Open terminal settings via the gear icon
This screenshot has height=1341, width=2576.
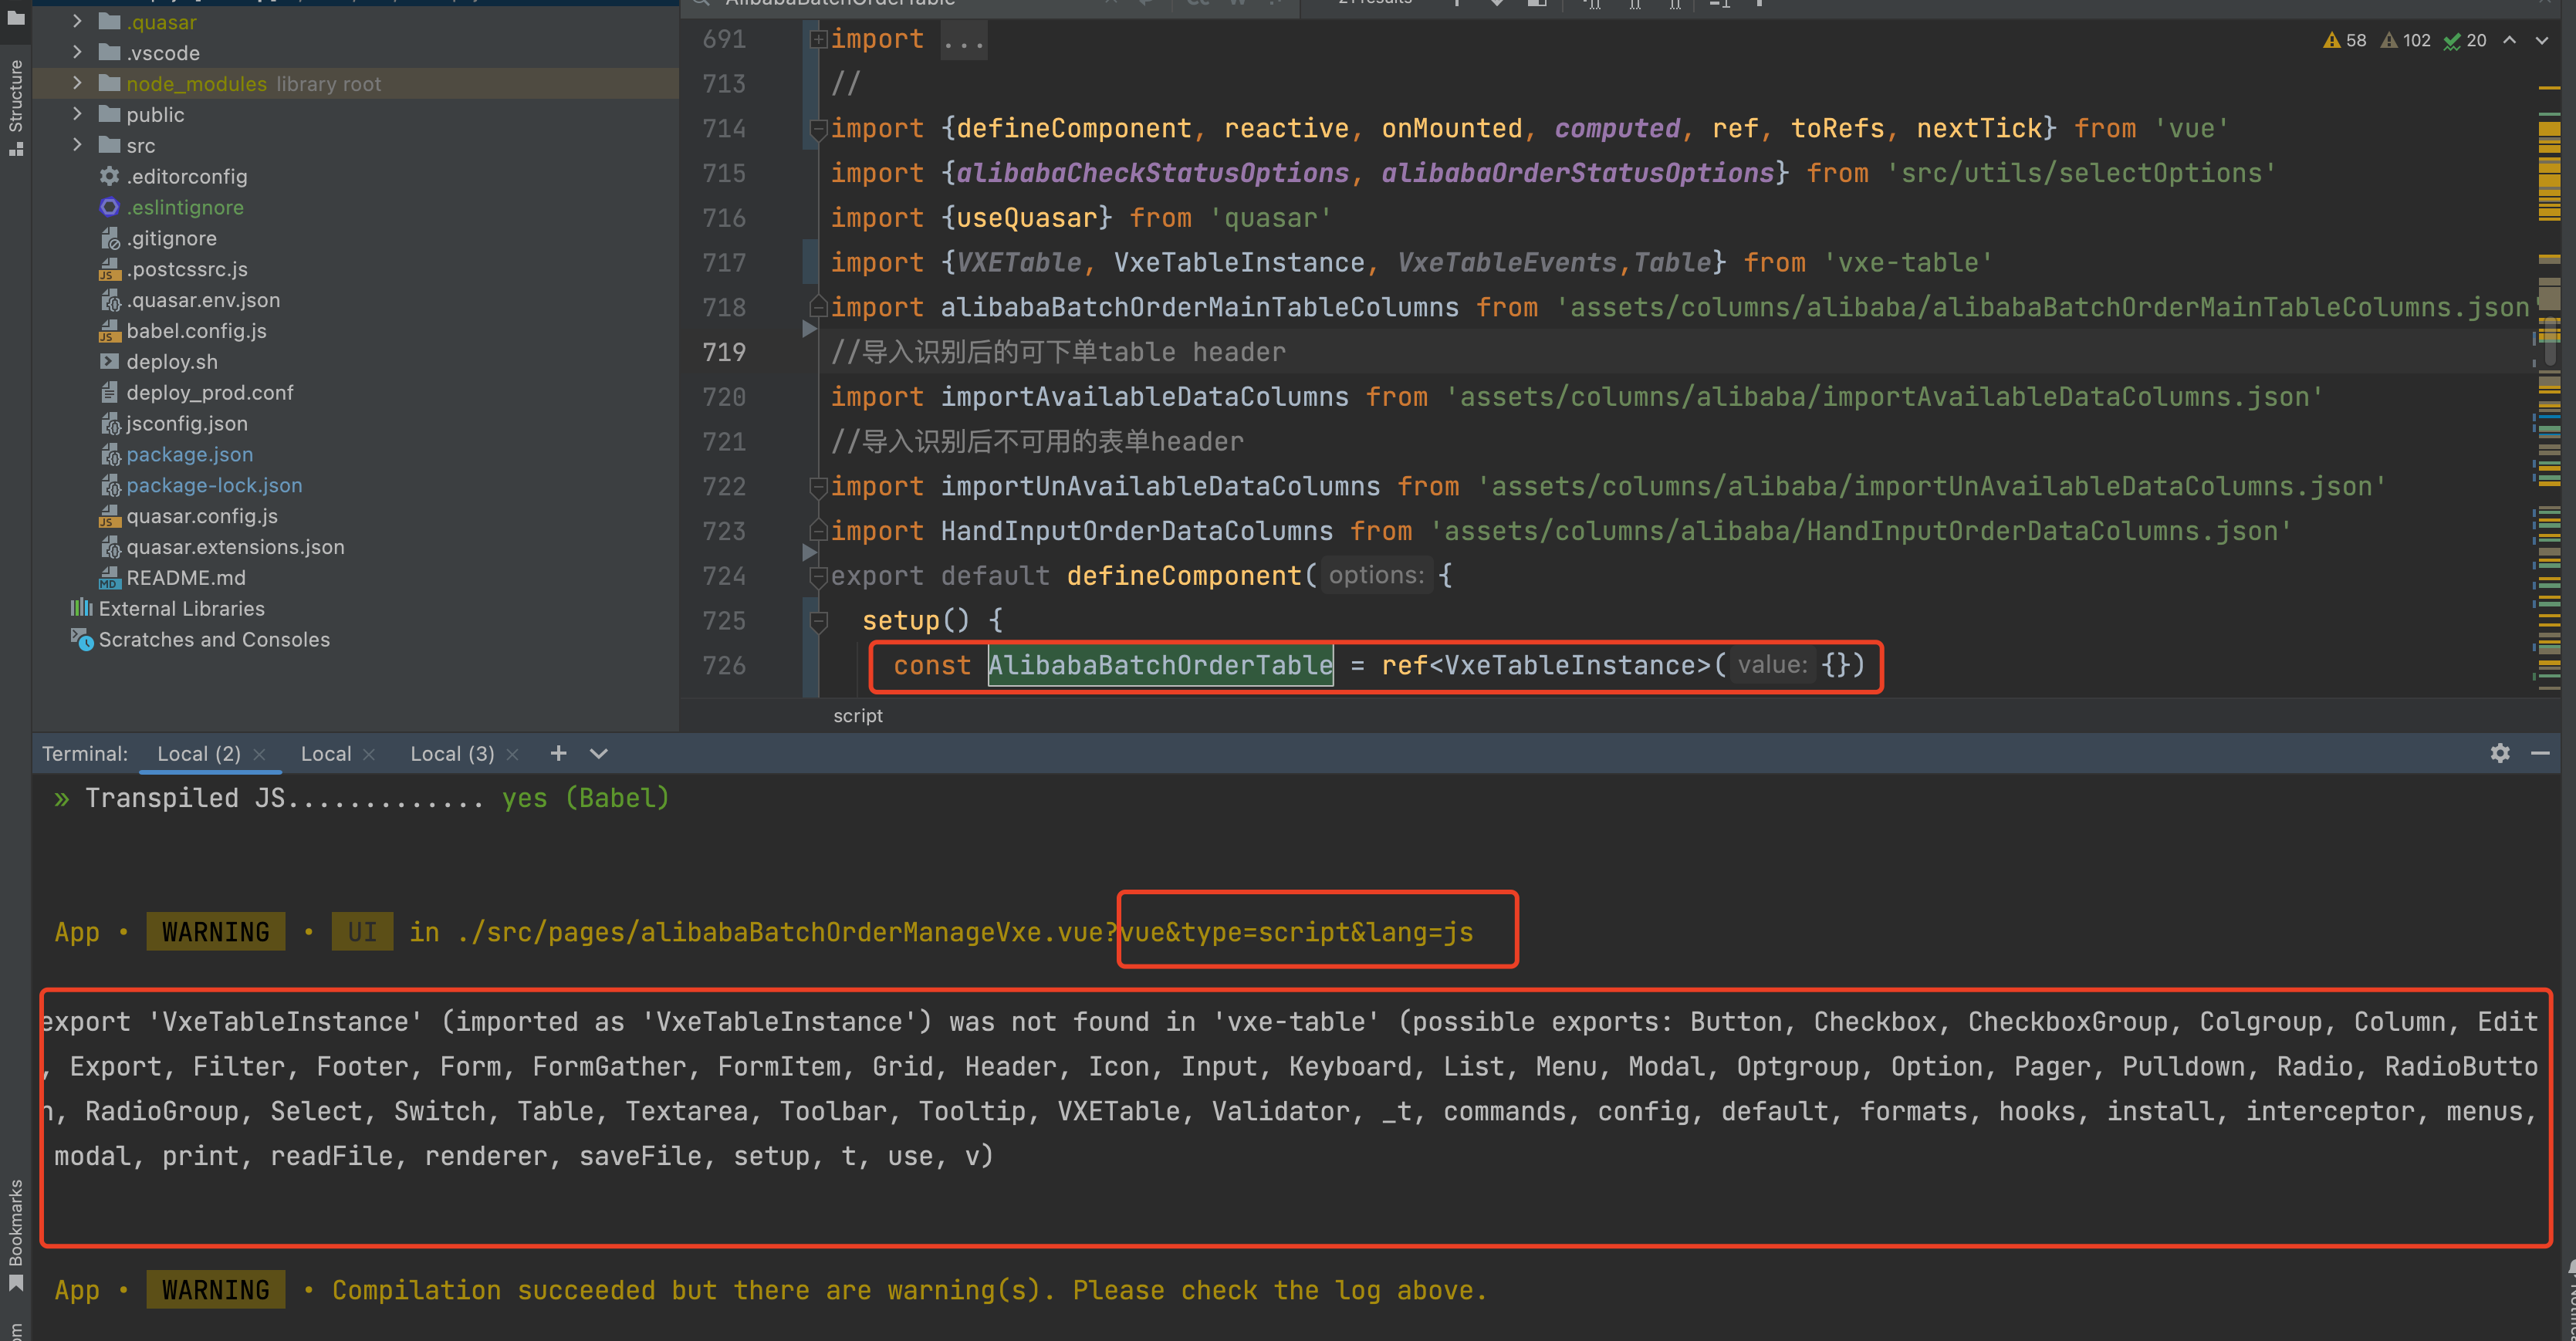(2500, 753)
